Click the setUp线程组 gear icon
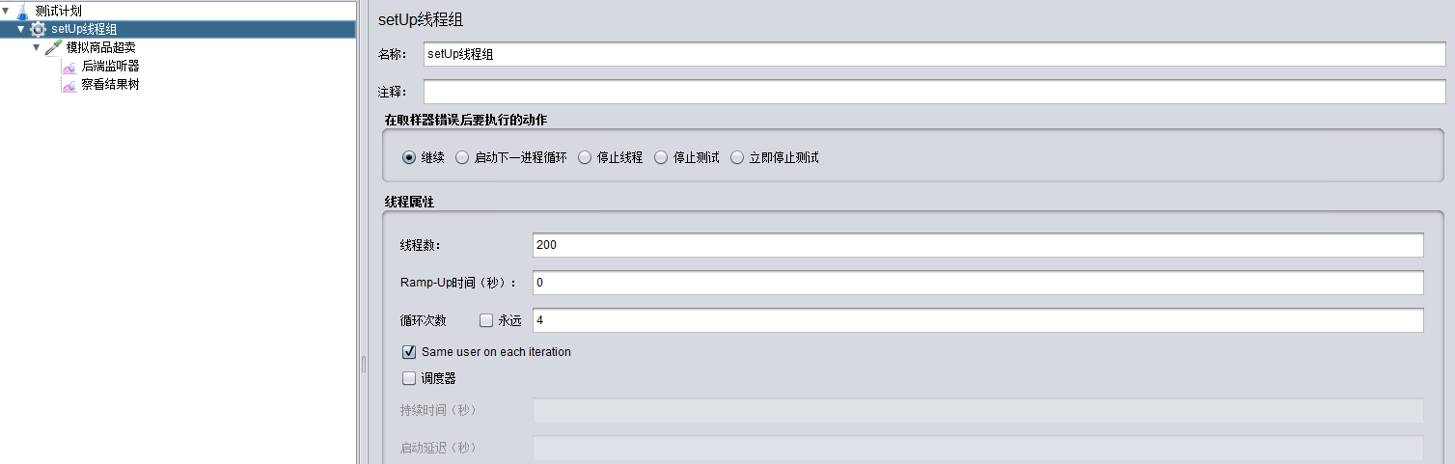The width and height of the screenshot is (1455, 464). (38, 29)
